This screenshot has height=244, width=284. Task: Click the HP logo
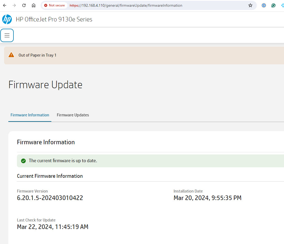(x=7, y=19)
